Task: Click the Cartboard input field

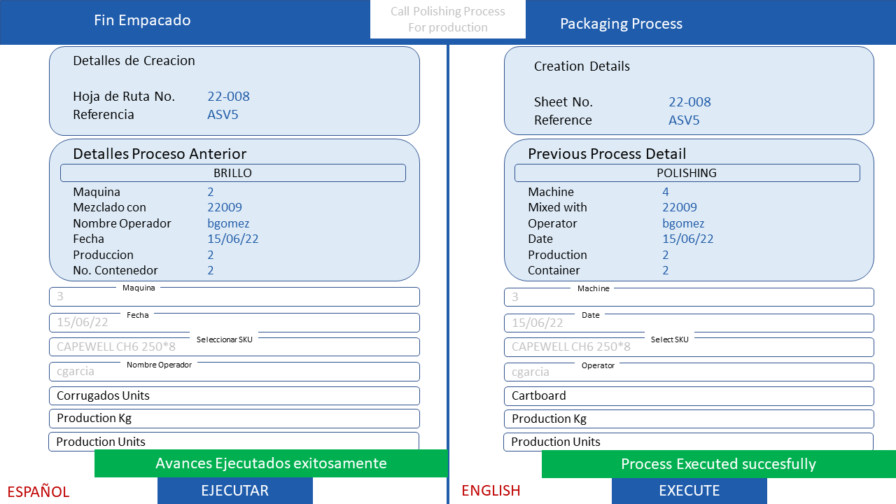Action: pos(688,395)
